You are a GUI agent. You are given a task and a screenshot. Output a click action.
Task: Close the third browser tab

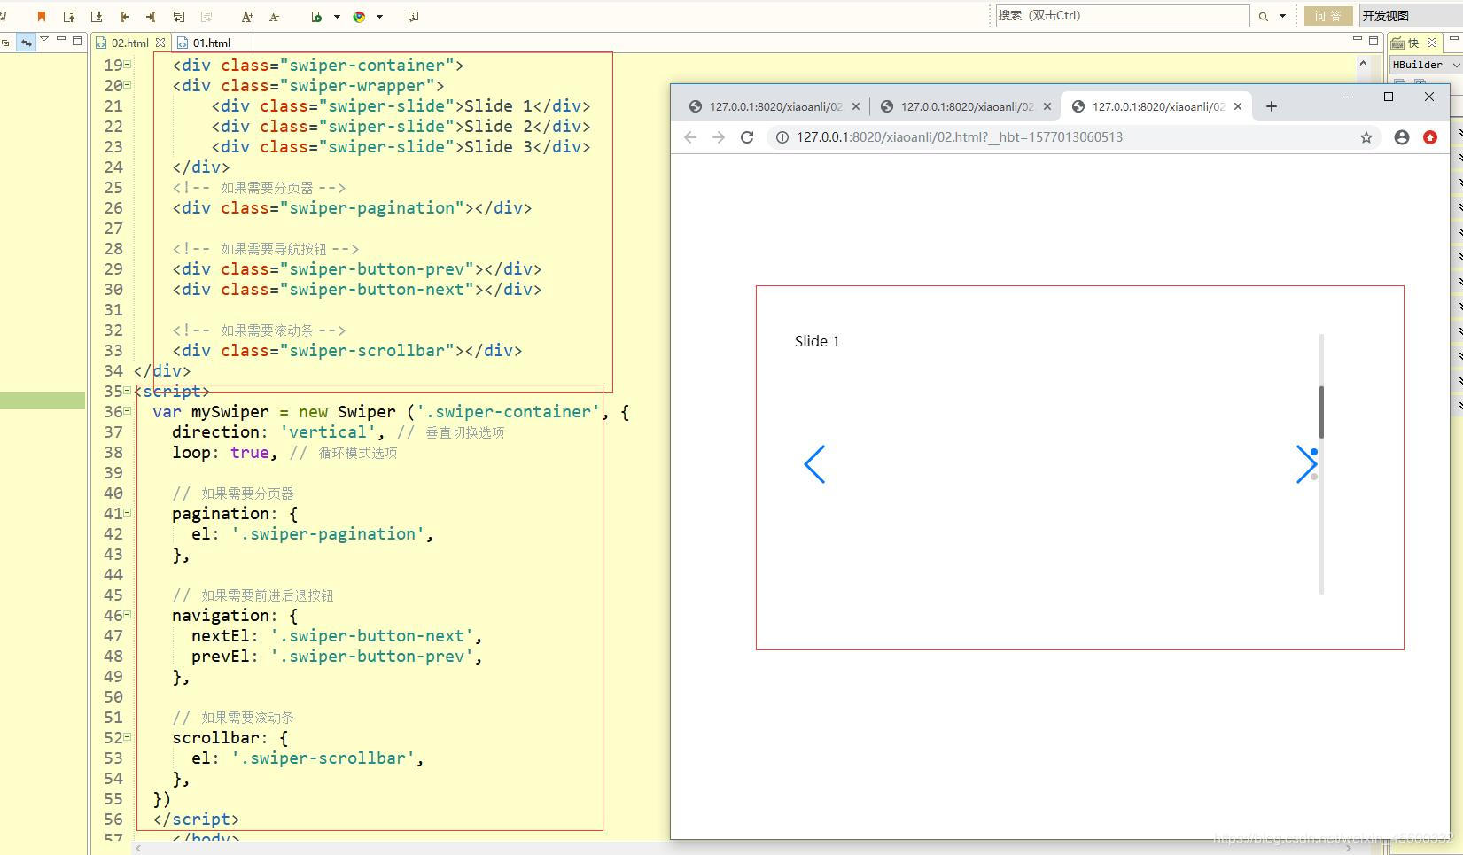1238,106
